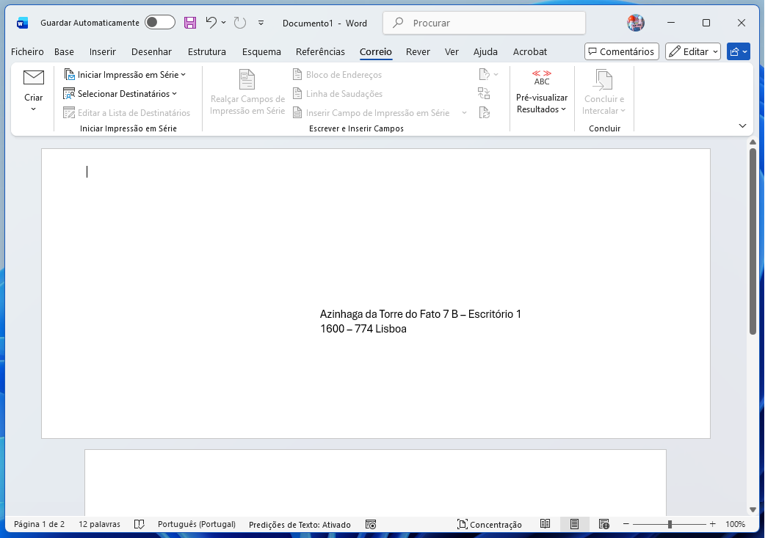Click Linha de Saudações
Viewport: 765px width, 538px height.
tap(337, 94)
